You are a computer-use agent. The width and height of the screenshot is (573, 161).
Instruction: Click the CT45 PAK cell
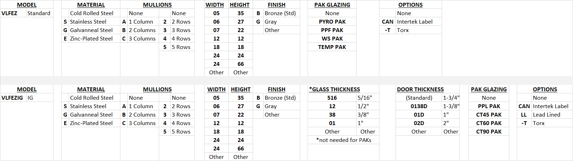coord(489,115)
